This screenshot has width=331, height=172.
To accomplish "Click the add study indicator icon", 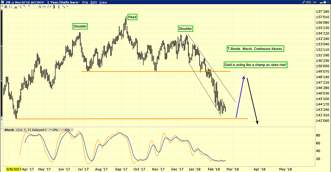I will [x=40, y=7].
